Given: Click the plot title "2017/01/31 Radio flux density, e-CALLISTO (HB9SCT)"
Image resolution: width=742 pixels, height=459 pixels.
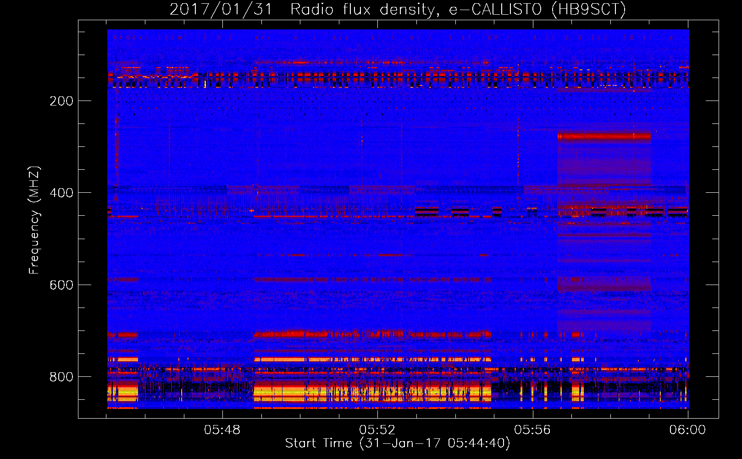Looking at the screenshot, I should click(398, 9).
